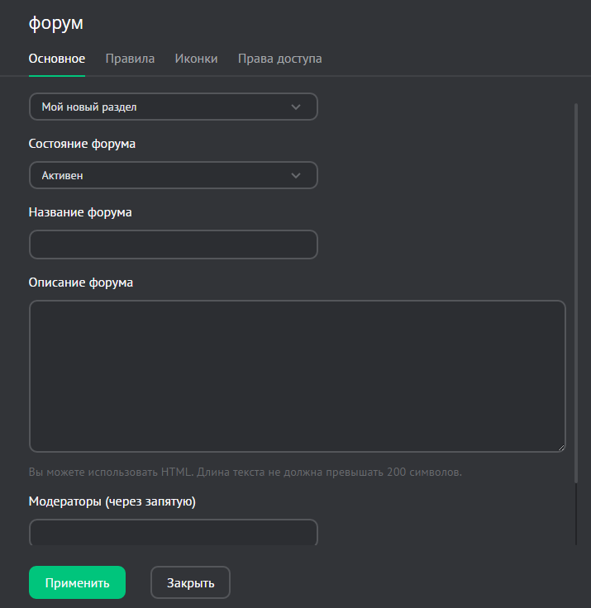The height and width of the screenshot is (608, 591).
Task: Go to the Иконки tab
Action: click(x=196, y=59)
